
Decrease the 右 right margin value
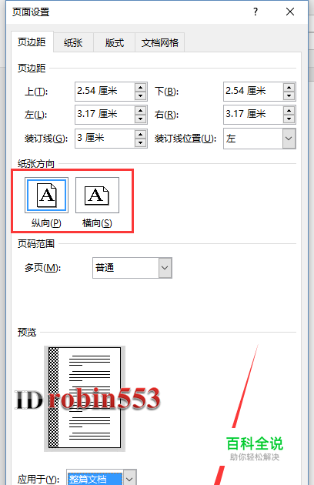pos(289,119)
